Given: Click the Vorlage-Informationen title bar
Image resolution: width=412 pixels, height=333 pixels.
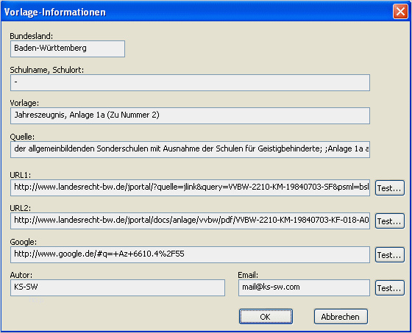Looking at the screenshot, I should [197, 12].
